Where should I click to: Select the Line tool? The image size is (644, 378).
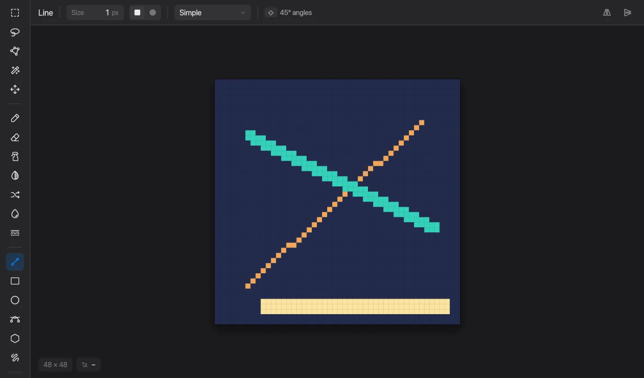coord(15,262)
